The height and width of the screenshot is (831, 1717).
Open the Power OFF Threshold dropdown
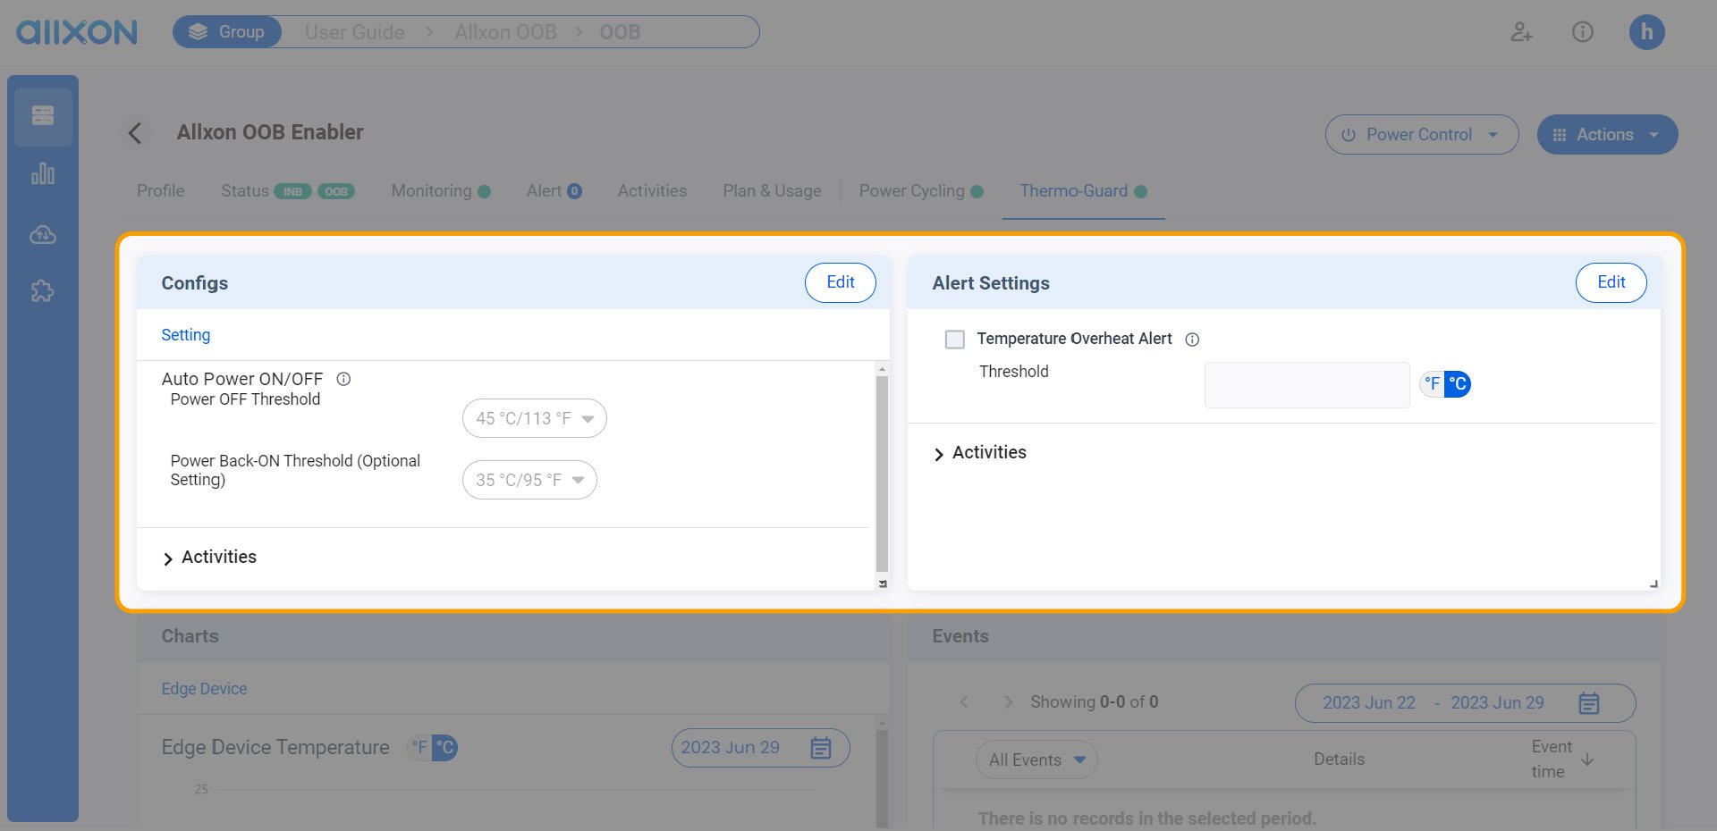(x=534, y=418)
